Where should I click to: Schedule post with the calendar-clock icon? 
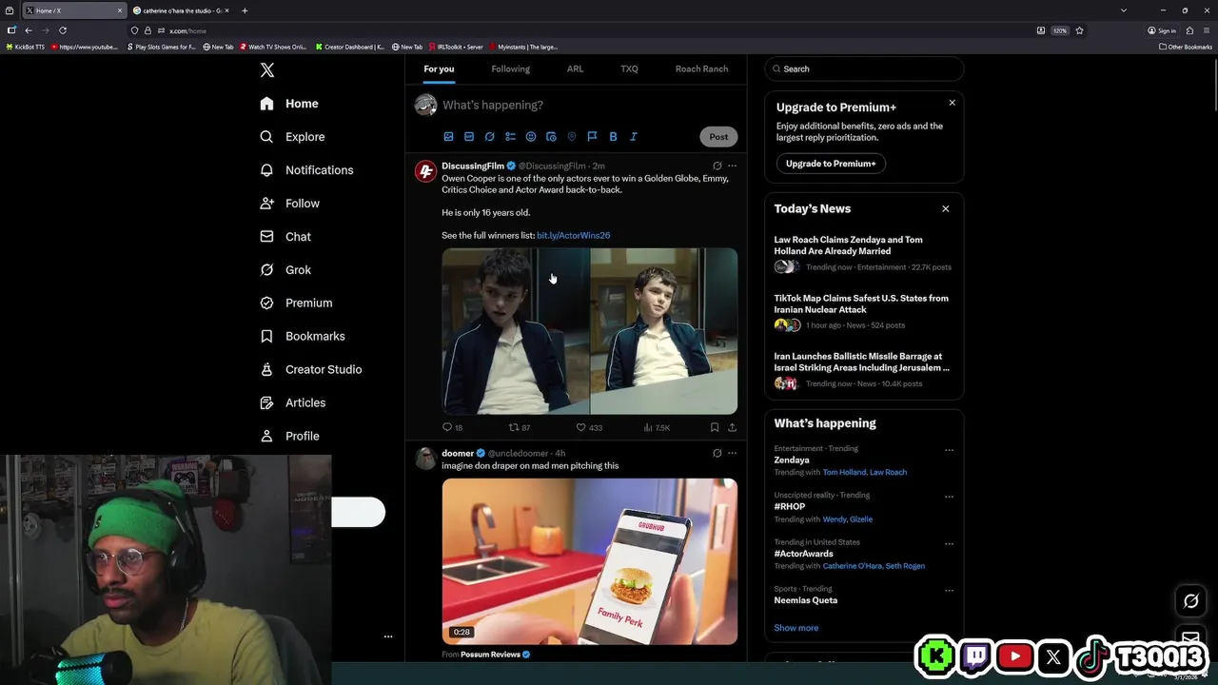click(551, 137)
